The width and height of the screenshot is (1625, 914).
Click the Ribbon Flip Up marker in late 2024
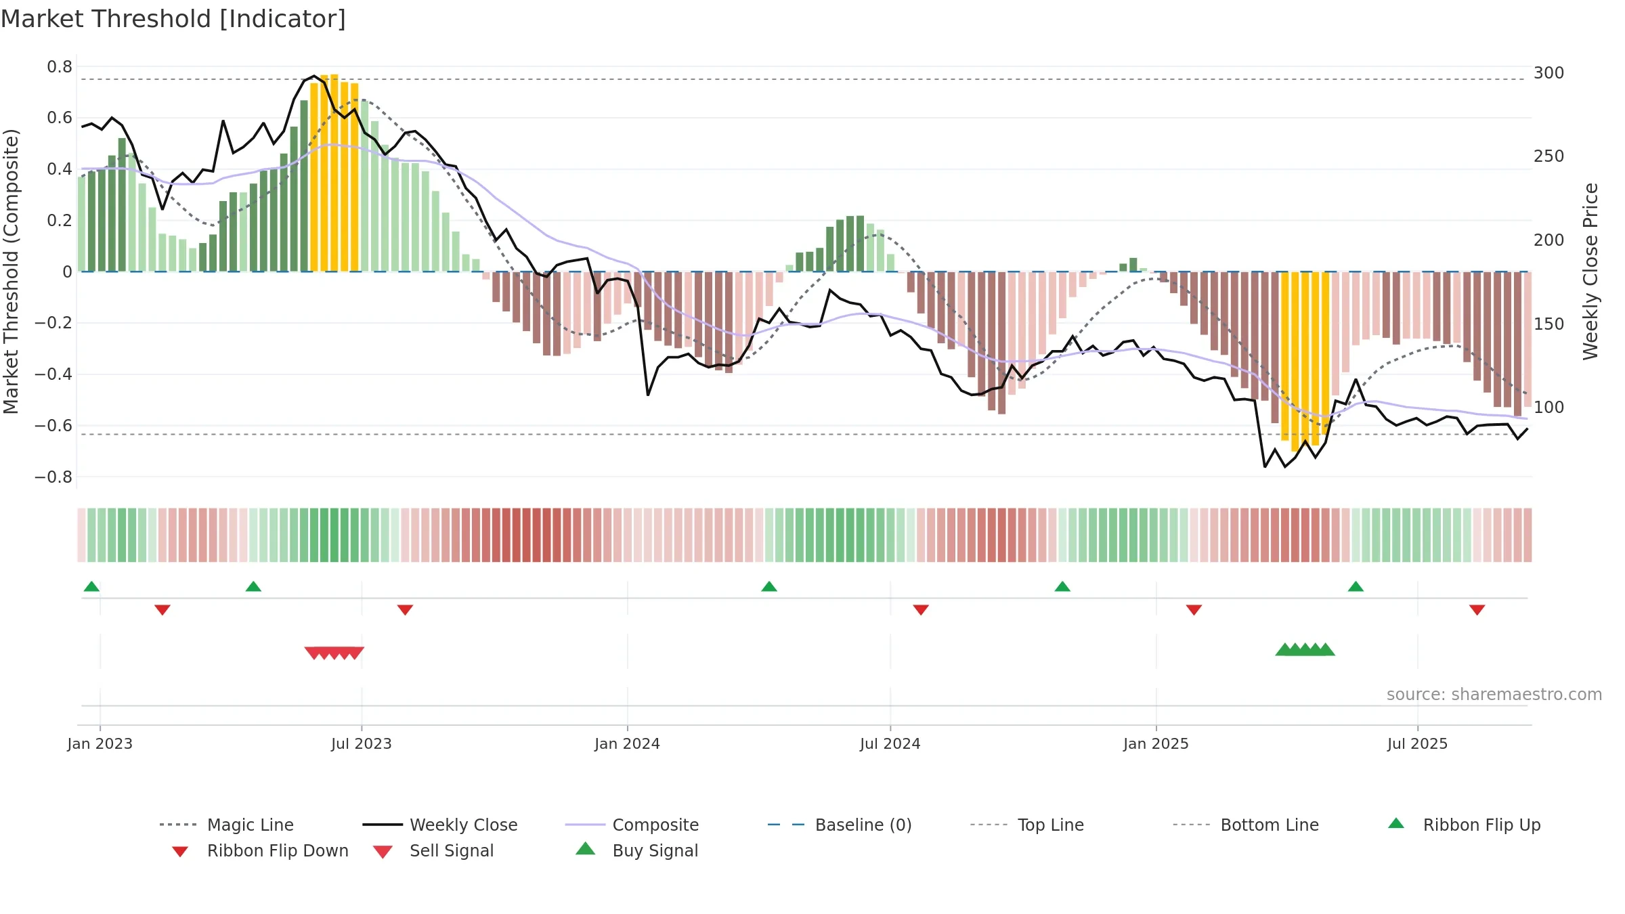tap(1062, 586)
